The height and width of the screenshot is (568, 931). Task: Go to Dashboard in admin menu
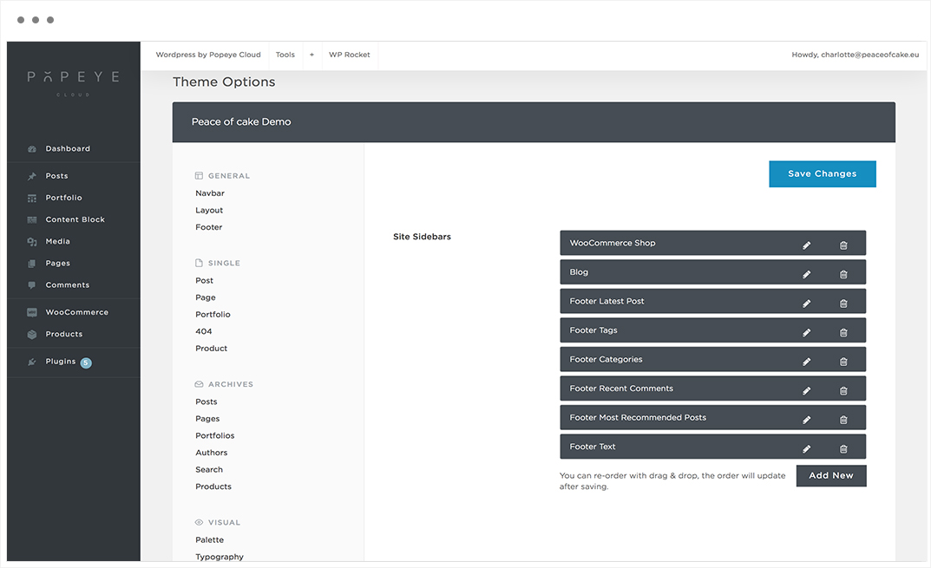68,149
